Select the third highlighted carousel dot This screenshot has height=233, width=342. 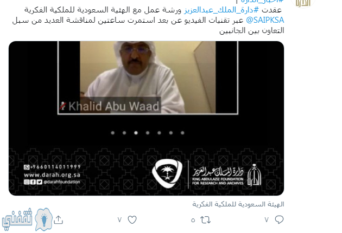click(x=136, y=133)
